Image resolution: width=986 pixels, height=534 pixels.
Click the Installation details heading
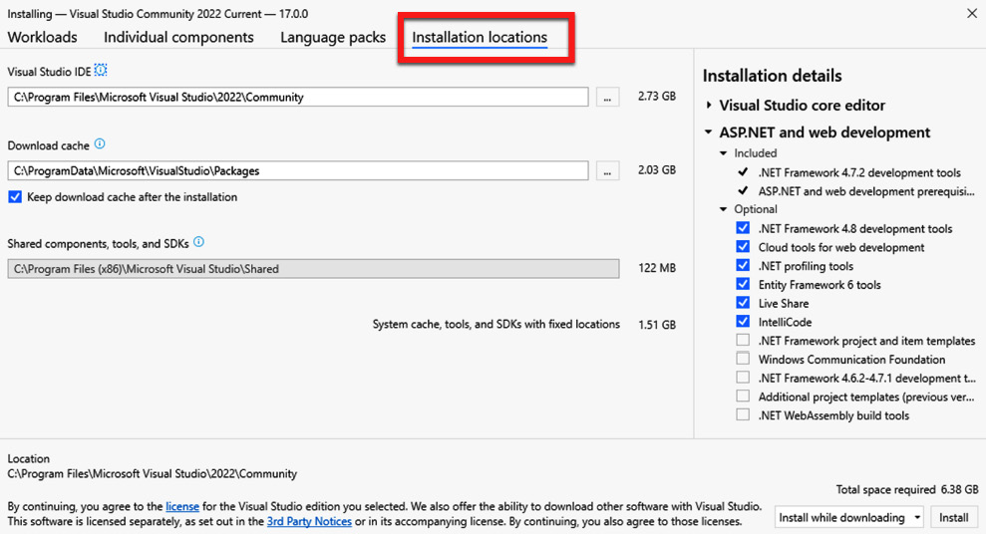773,76
